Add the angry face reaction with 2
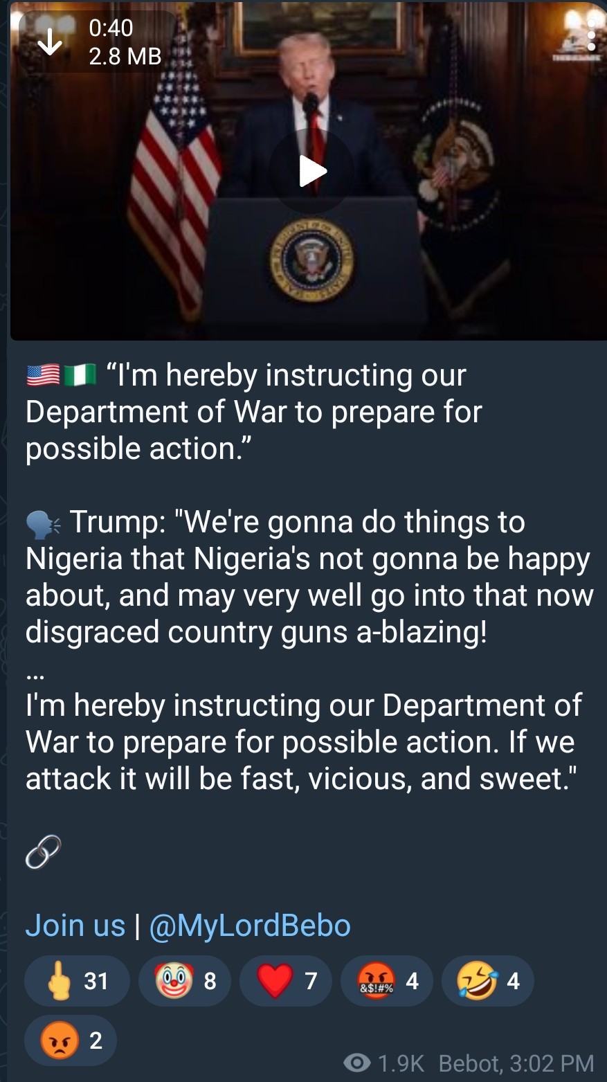Viewport: 607px width, 1082px height. pos(71,1040)
